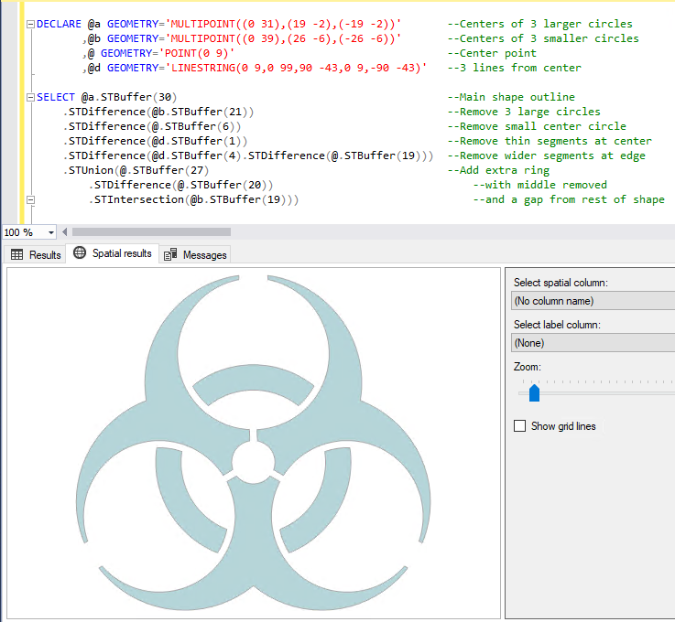675x622 pixels.
Task: Click the '--Remove 3 large circles' comment
Action: click(524, 112)
